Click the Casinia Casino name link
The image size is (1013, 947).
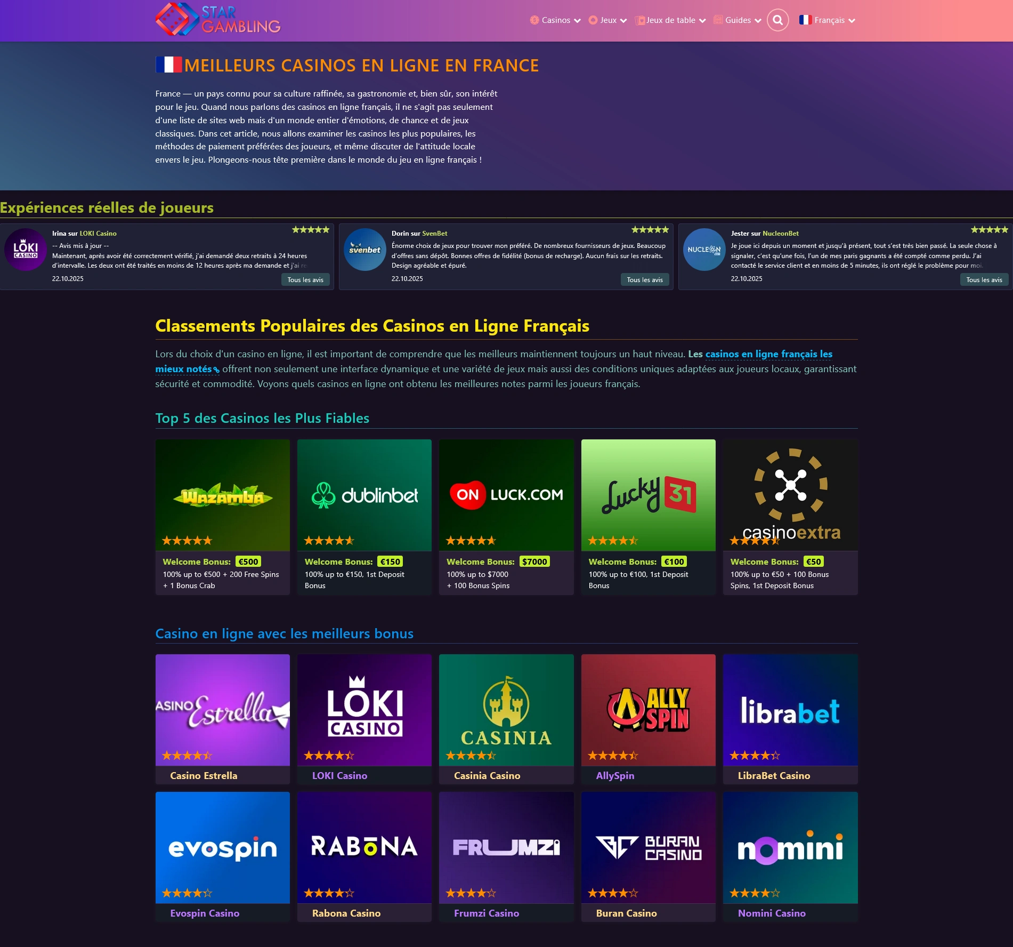pyautogui.click(x=487, y=776)
